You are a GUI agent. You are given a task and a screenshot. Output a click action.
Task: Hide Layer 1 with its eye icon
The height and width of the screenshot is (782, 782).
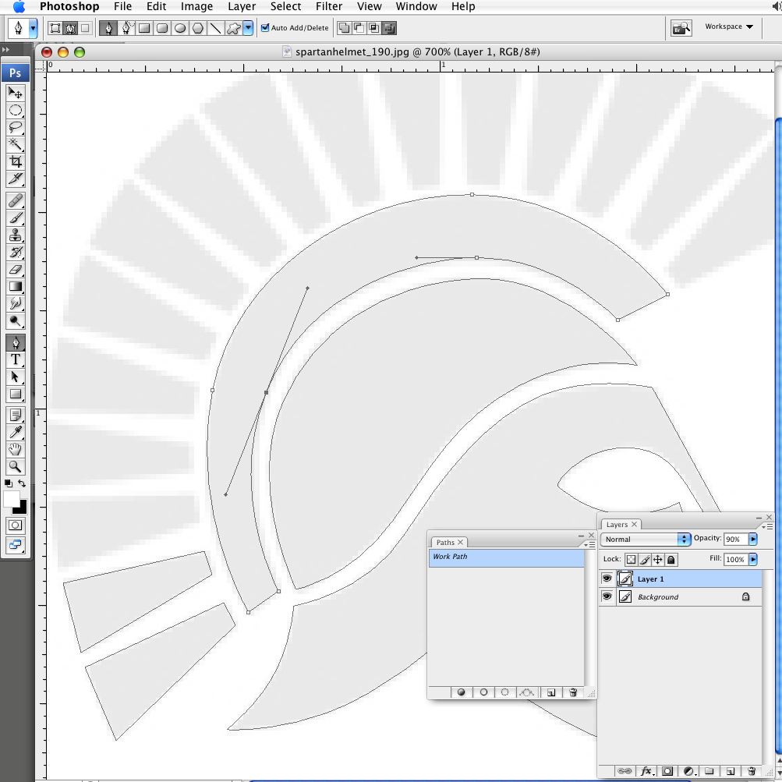[607, 579]
